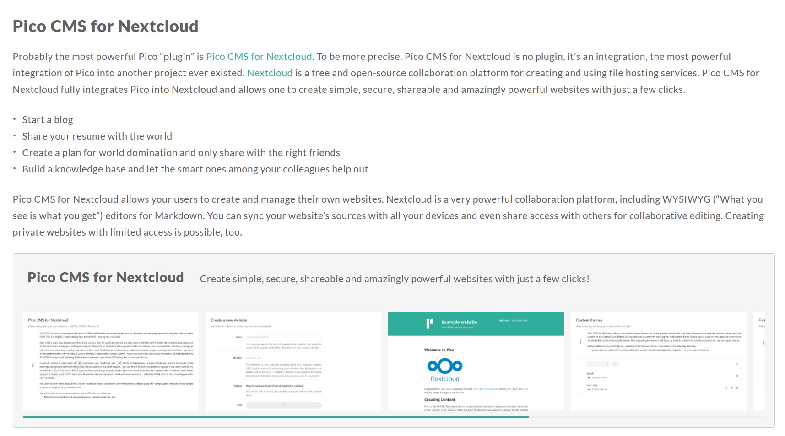
Task: Click the paragraph starting 'Pico CMS for Nextcloud allows your users'
Action: 388,216
